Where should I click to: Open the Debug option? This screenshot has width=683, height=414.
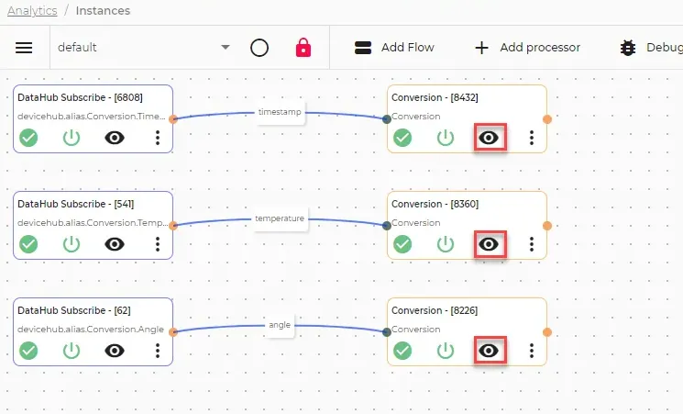click(651, 47)
